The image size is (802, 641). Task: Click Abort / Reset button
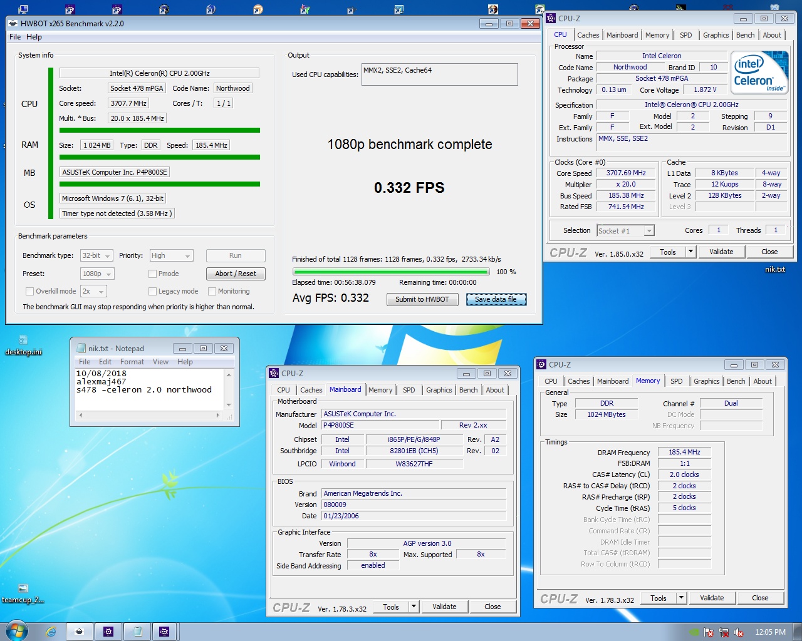point(236,274)
